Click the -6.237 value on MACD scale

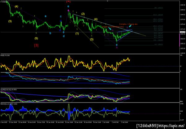pyautogui.click(x=182, y=120)
